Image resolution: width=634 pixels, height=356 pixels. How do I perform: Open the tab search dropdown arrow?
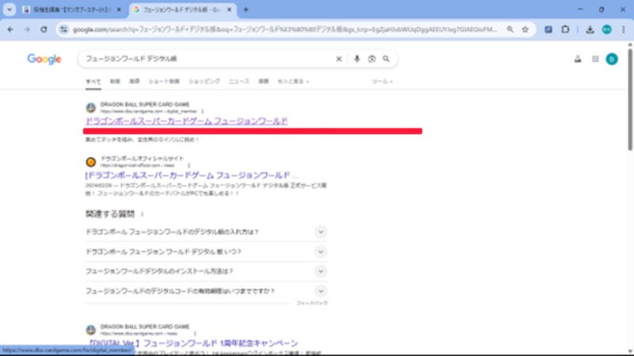10,10
